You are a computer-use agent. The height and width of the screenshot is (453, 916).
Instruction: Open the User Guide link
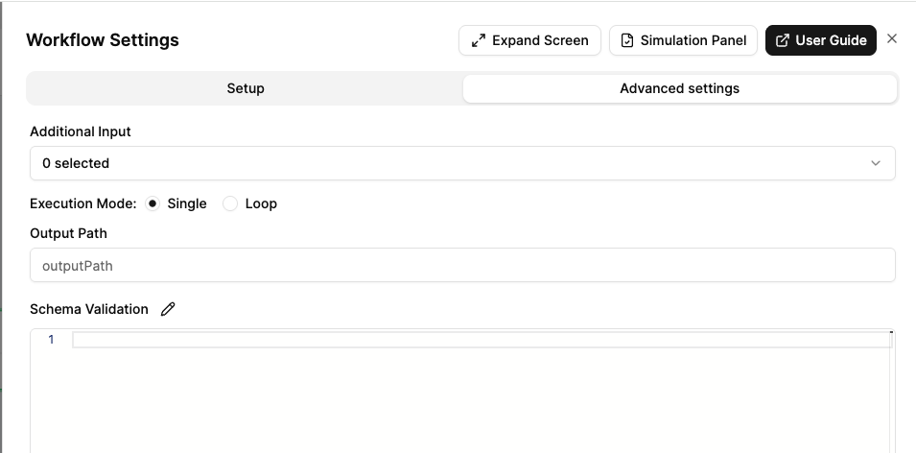click(820, 40)
